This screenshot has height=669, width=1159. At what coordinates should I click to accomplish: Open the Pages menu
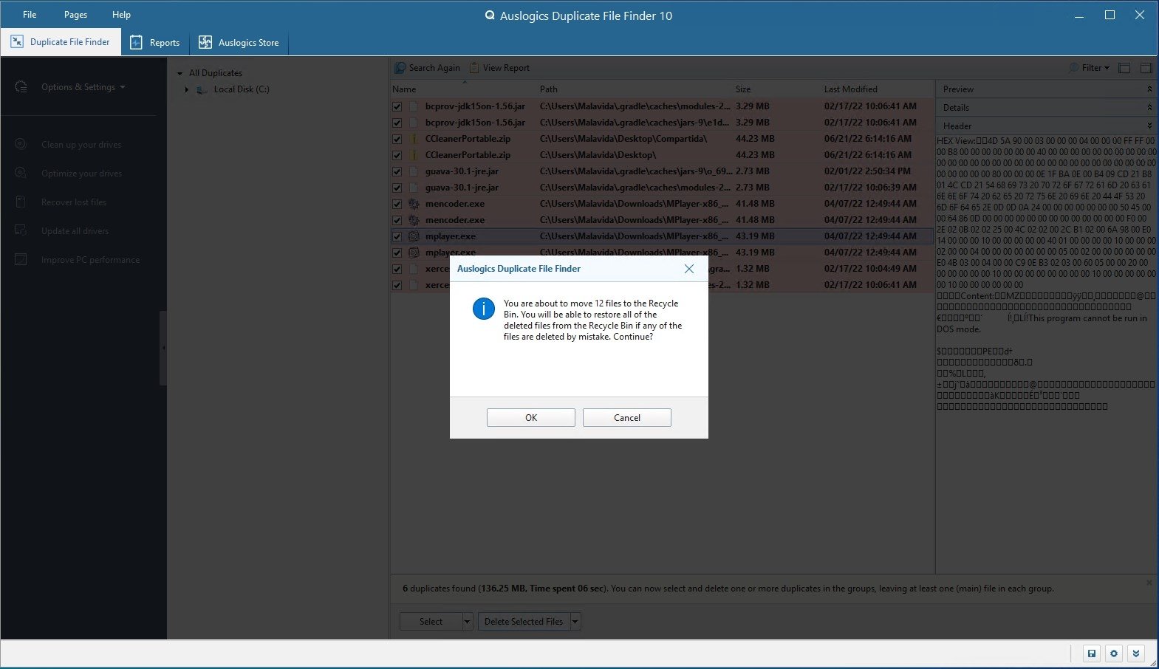pos(75,15)
